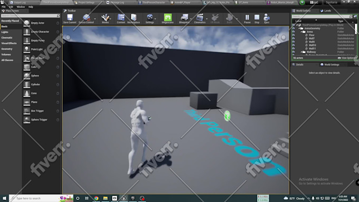The image size is (359, 202).
Task: Select the Sphere Trigger icon
Action: [26, 120]
